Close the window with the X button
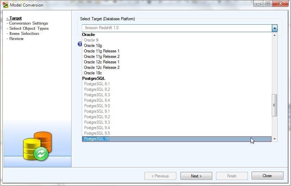 (x=280, y=3)
